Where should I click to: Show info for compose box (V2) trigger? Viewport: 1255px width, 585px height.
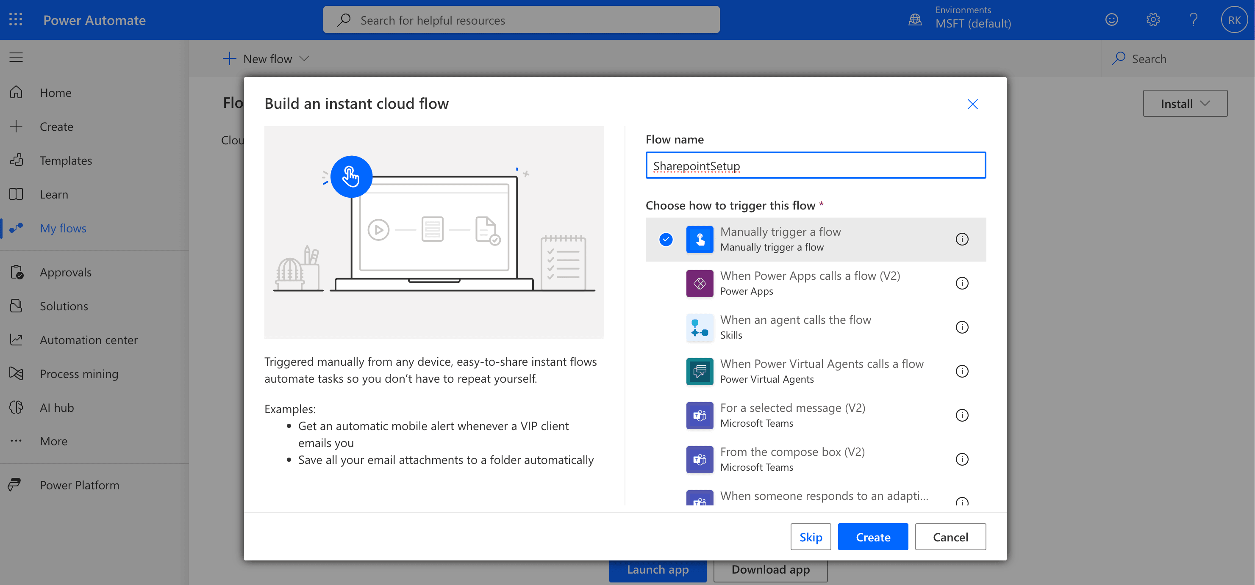click(962, 459)
